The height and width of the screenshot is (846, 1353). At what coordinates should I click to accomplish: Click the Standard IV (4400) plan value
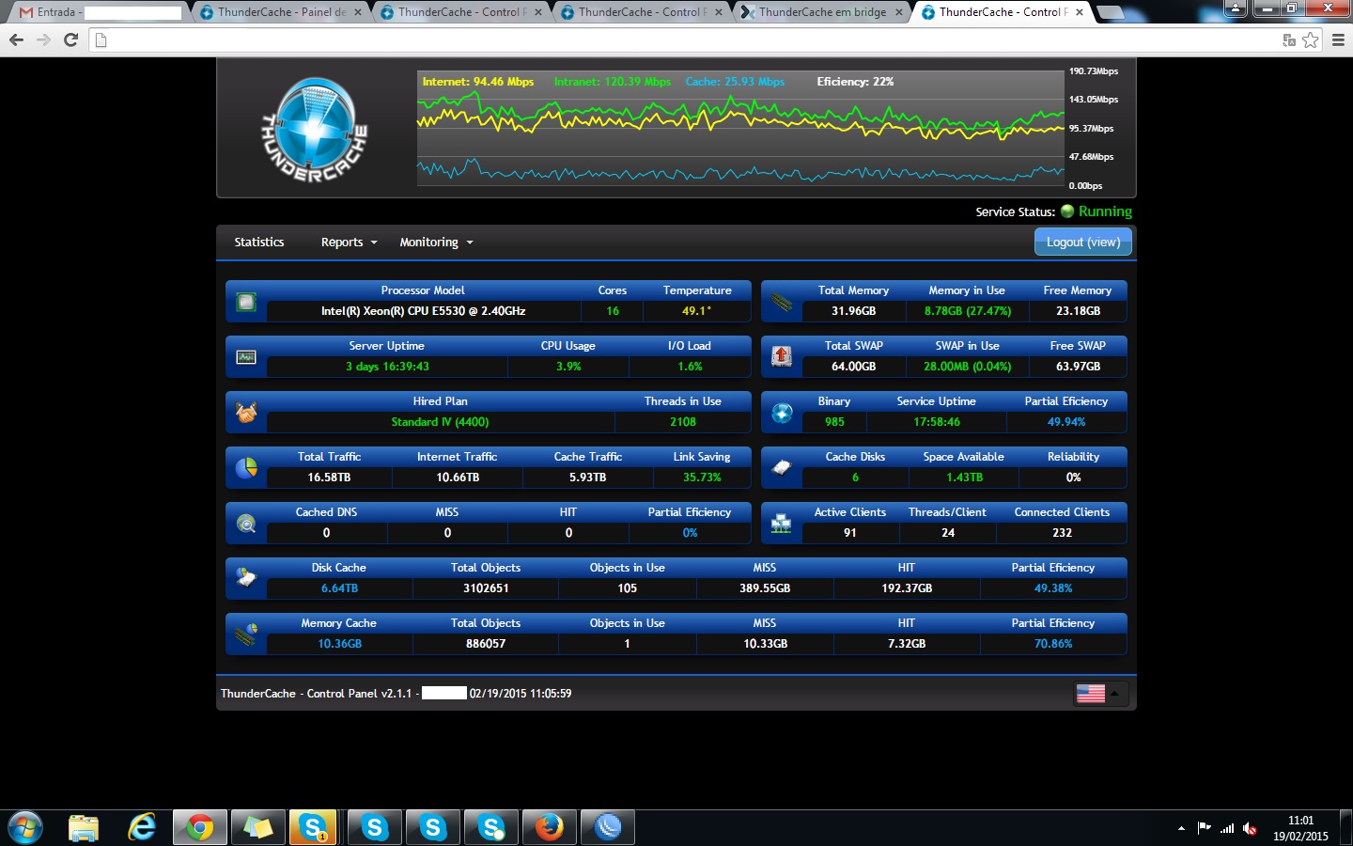click(x=440, y=422)
